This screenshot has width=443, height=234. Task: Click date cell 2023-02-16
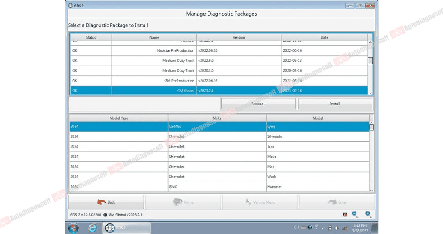(x=324, y=91)
